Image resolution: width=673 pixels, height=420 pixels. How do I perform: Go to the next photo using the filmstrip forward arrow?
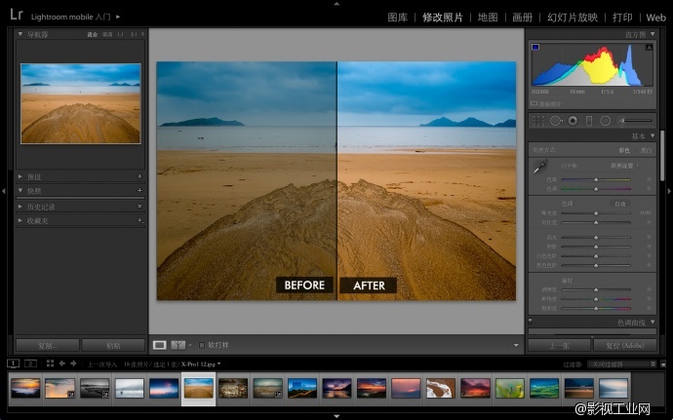73,363
